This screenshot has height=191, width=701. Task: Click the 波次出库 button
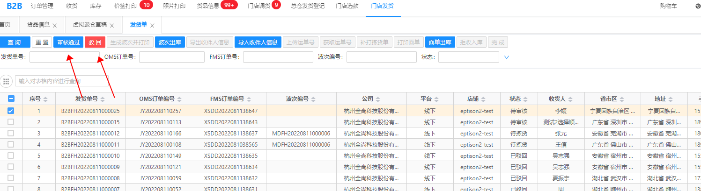click(x=170, y=42)
